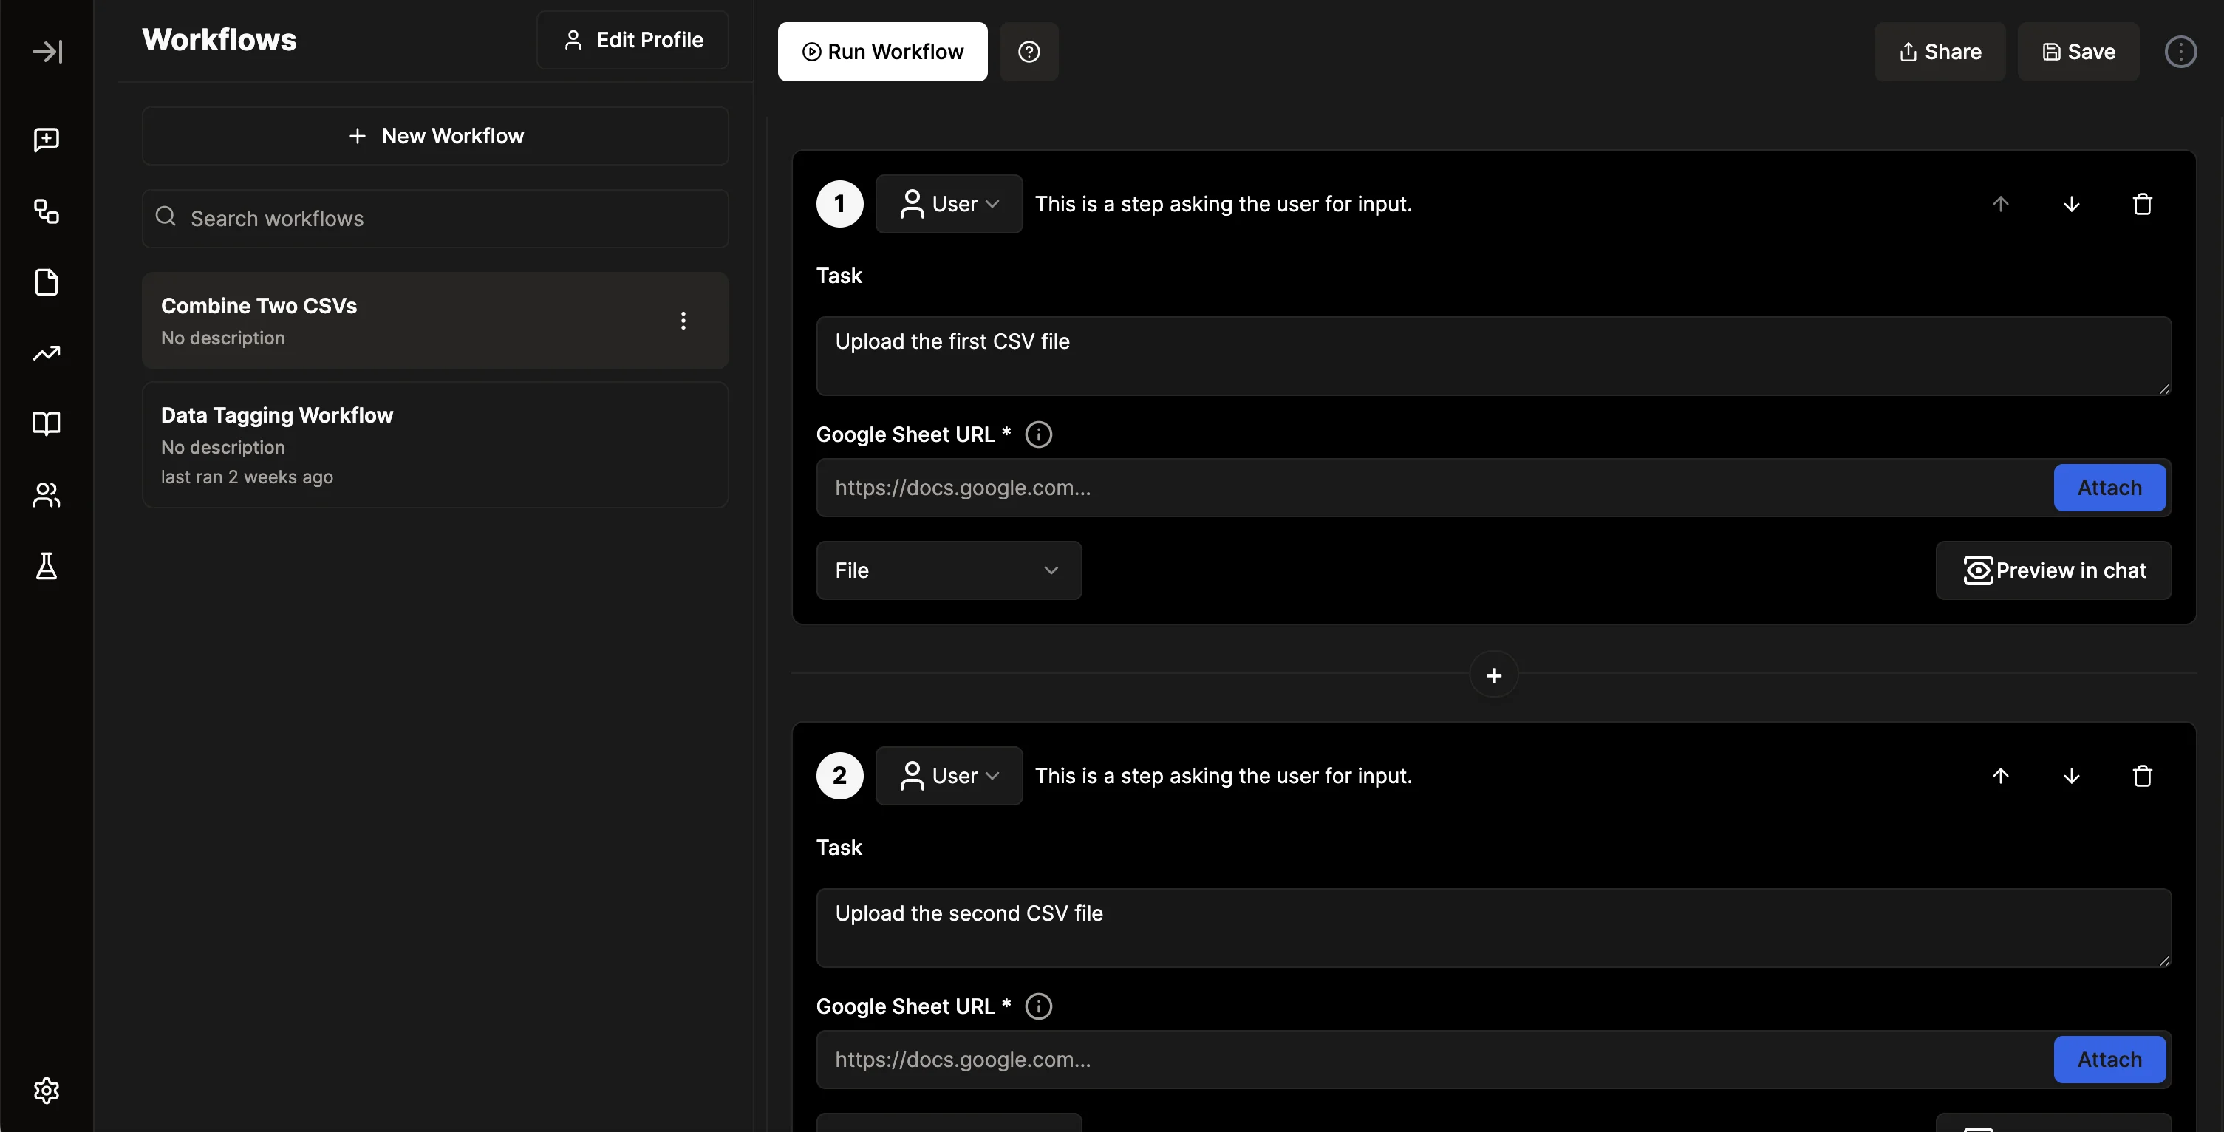Open the book library icon in sidebar
Image resolution: width=2224 pixels, height=1132 pixels.
tap(47, 423)
